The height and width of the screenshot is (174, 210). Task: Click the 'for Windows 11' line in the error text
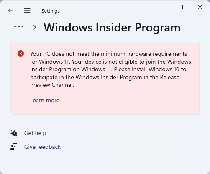[110, 62]
